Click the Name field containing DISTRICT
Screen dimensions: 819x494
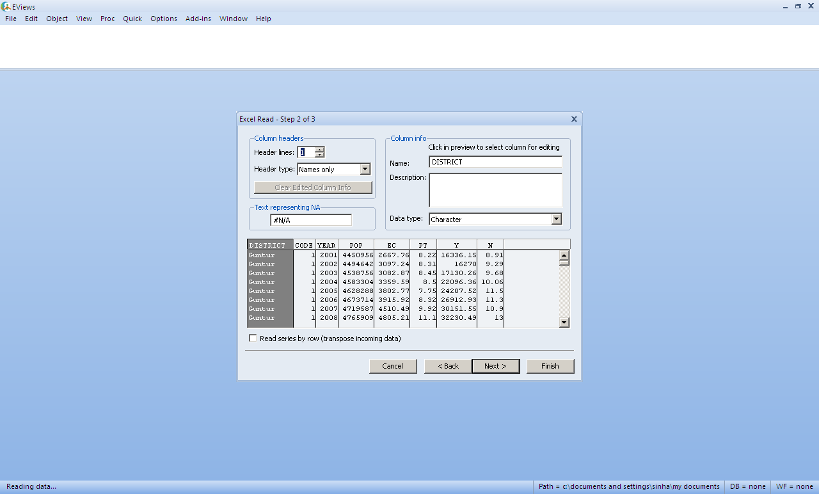495,162
